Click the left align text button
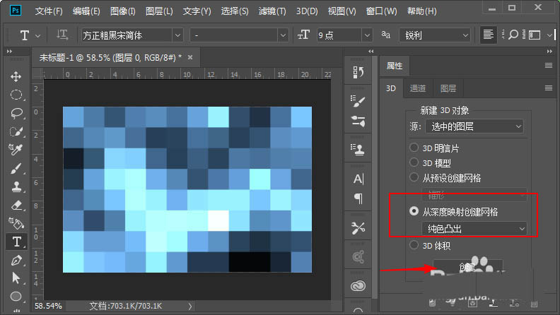Image resolution: width=560 pixels, height=315 pixels. coord(488,35)
